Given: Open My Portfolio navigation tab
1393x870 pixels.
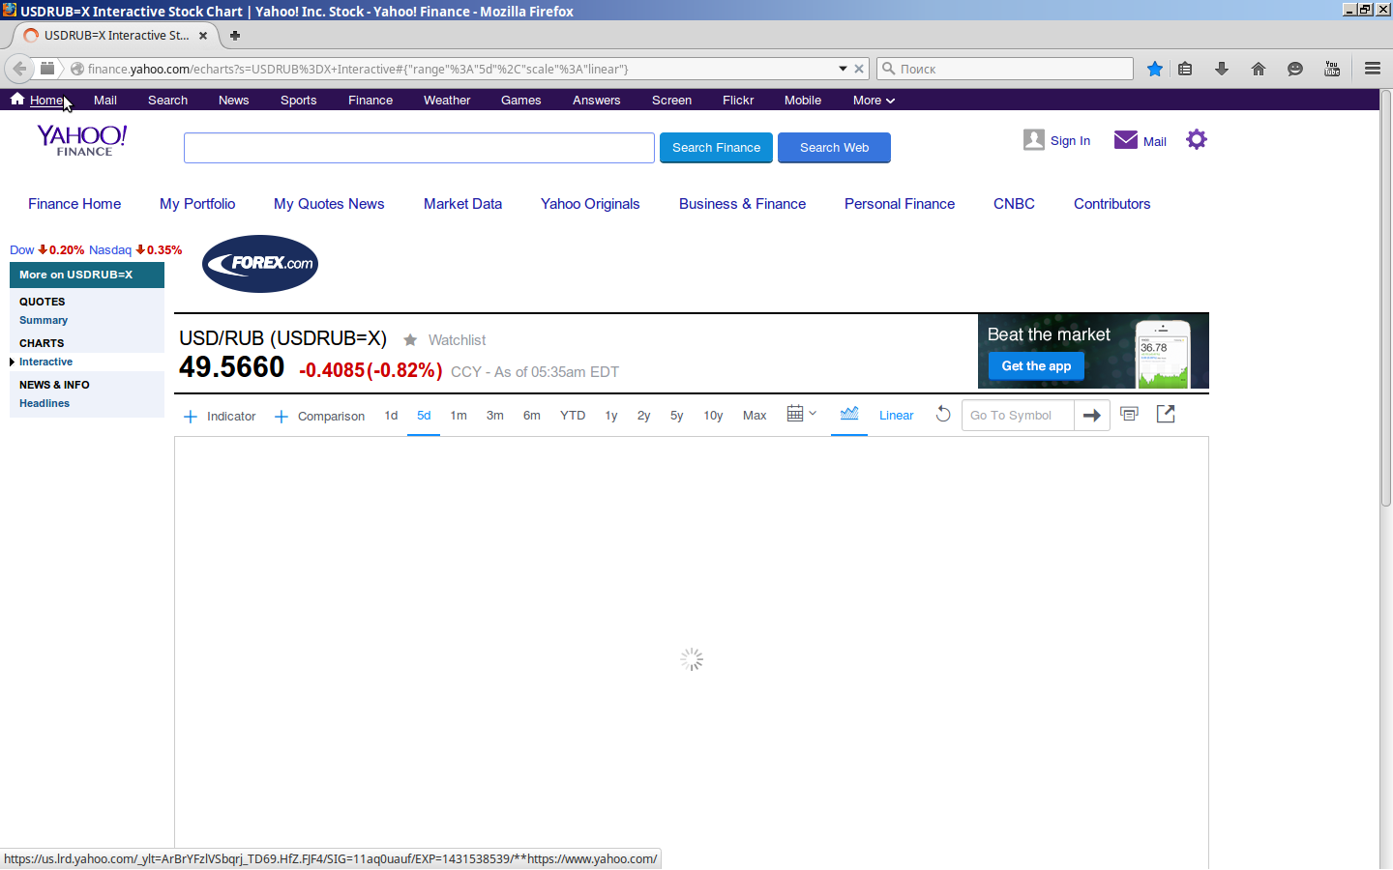Looking at the screenshot, I should 197,204.
